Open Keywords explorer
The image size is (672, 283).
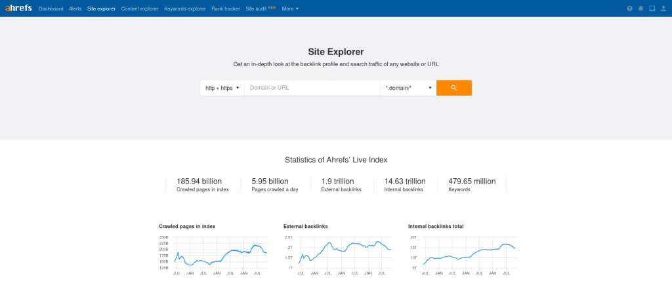184,9
